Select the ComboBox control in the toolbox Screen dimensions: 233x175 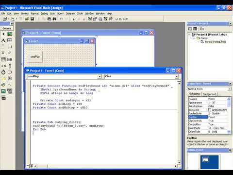pos(3,59)
